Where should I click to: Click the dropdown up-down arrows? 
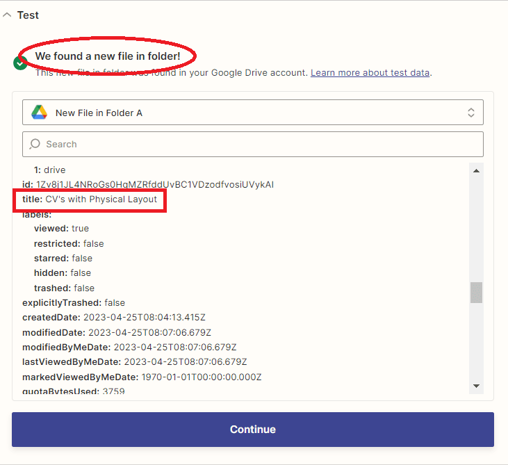click(x=470, y=113)
